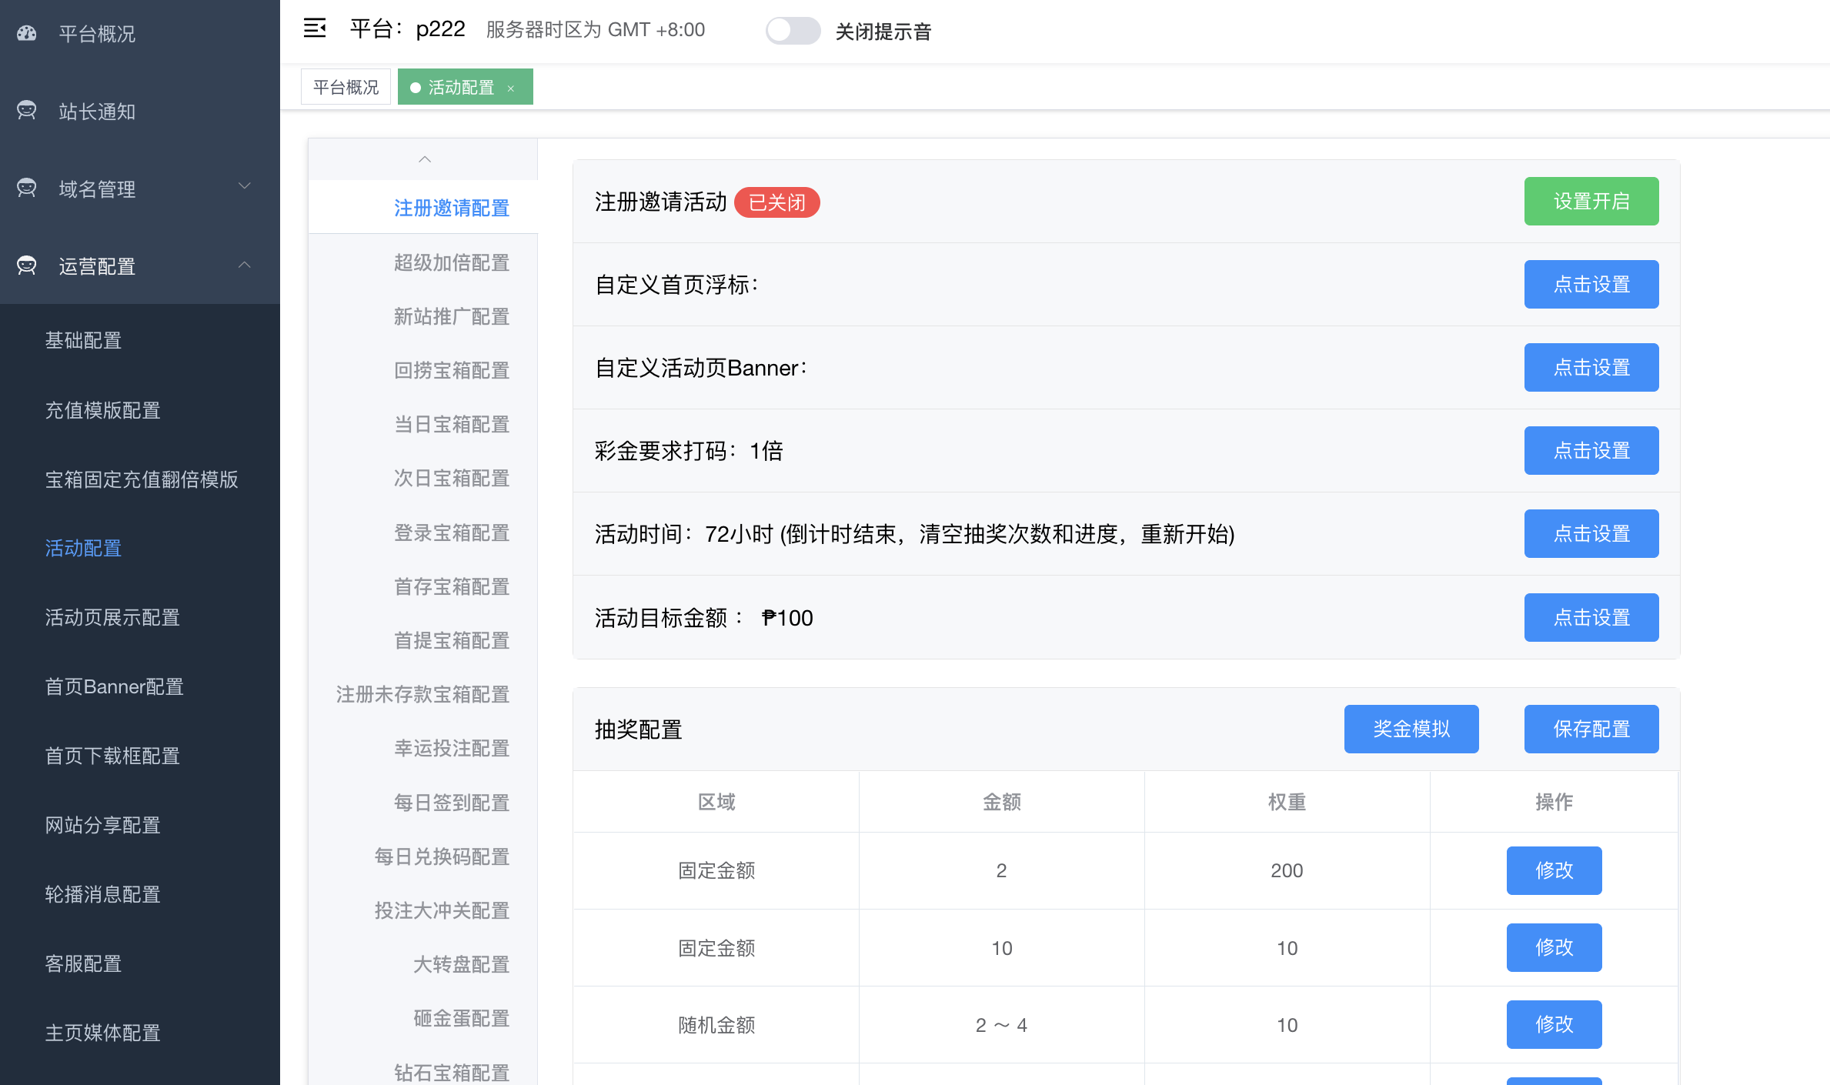This screenshot has height=1085, width=1830.
Task: Click 点击设置 for 自定义首页浮标
Action: point(1591,284)
